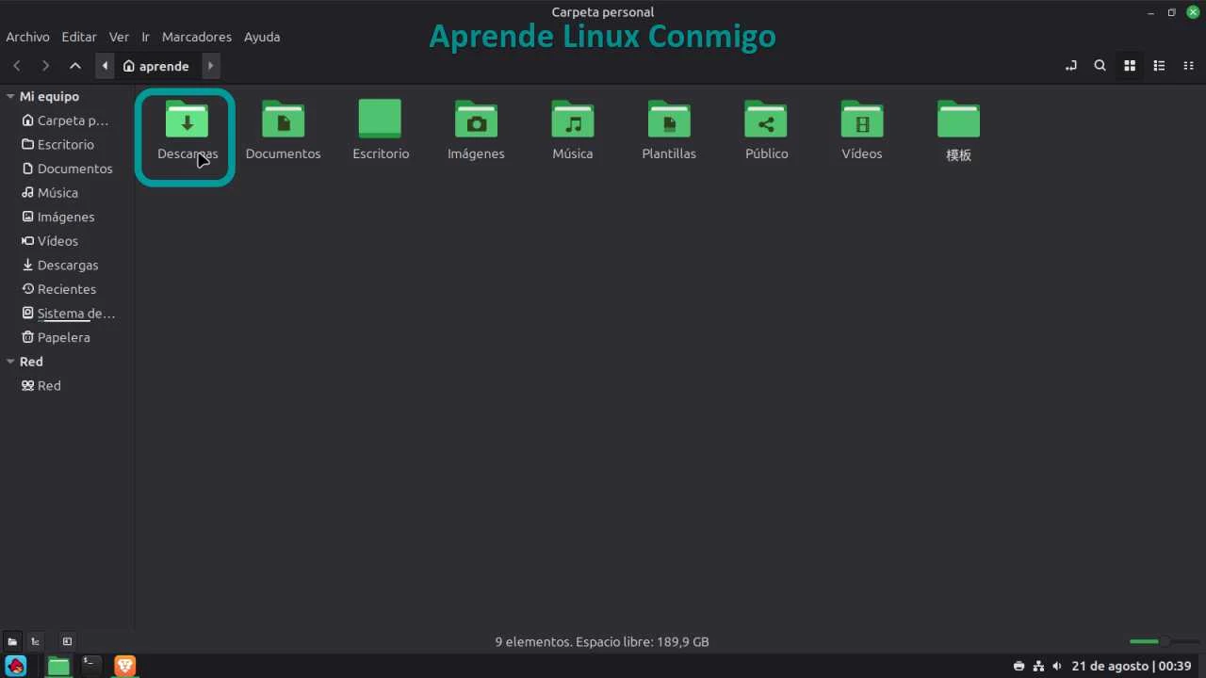Open the system menu in the taskbar
This screenshot has height=678, width=1206.
[x=15, y=666]
